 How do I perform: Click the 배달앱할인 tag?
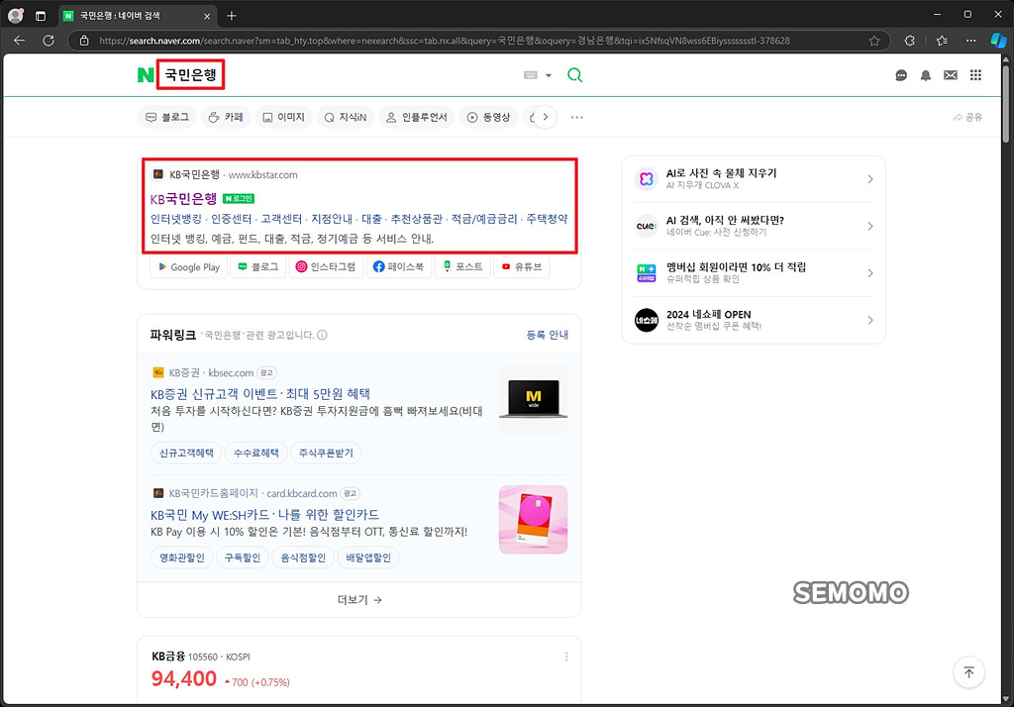tap(368, 557)
